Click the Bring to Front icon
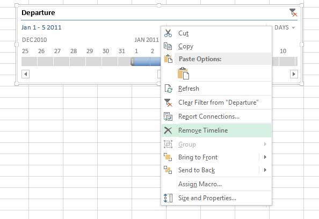The height and width of the screenshot is (219, 319). (x=168, y=157)
